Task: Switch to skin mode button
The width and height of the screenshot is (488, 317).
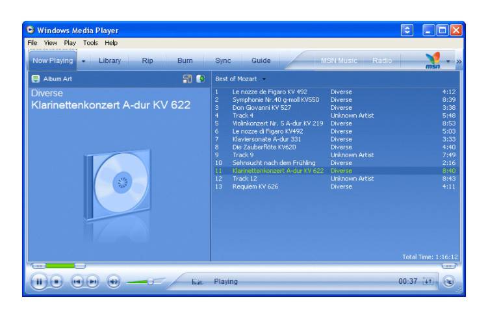Action: (449, 282)
